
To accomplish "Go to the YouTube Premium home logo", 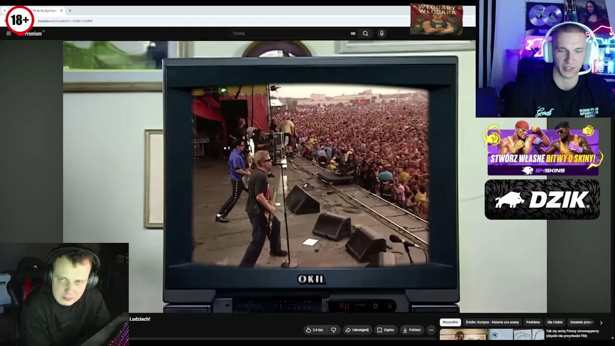I will click(x=33, y=33).
